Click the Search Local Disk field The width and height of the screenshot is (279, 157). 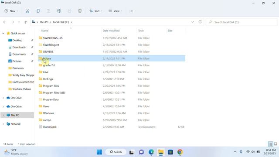242,22
